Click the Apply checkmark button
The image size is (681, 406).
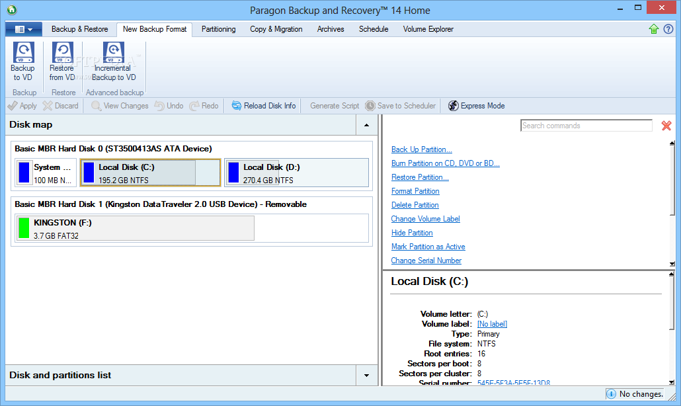[x=22, y=106]
